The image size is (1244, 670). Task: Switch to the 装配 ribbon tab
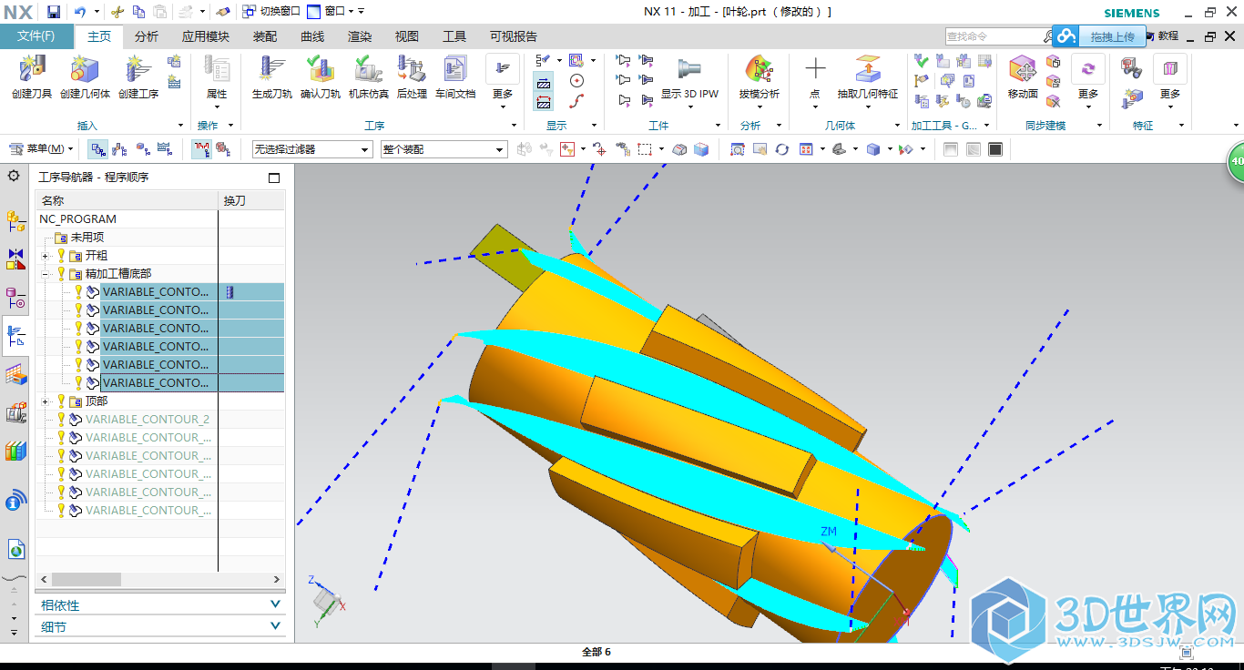[265, 36]
